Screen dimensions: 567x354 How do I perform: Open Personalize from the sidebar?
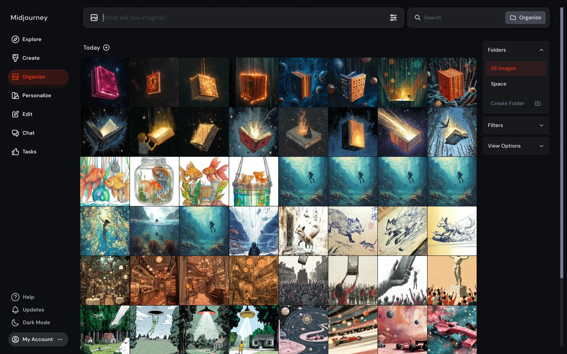[x=36, y=96]
